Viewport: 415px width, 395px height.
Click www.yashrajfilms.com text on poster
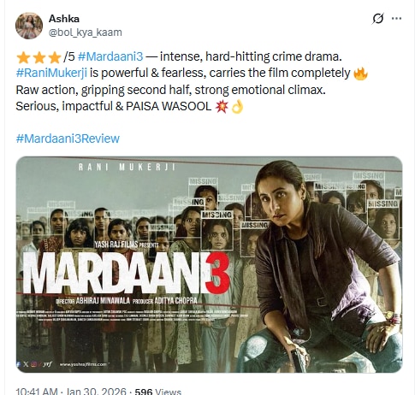click(83, 364)
